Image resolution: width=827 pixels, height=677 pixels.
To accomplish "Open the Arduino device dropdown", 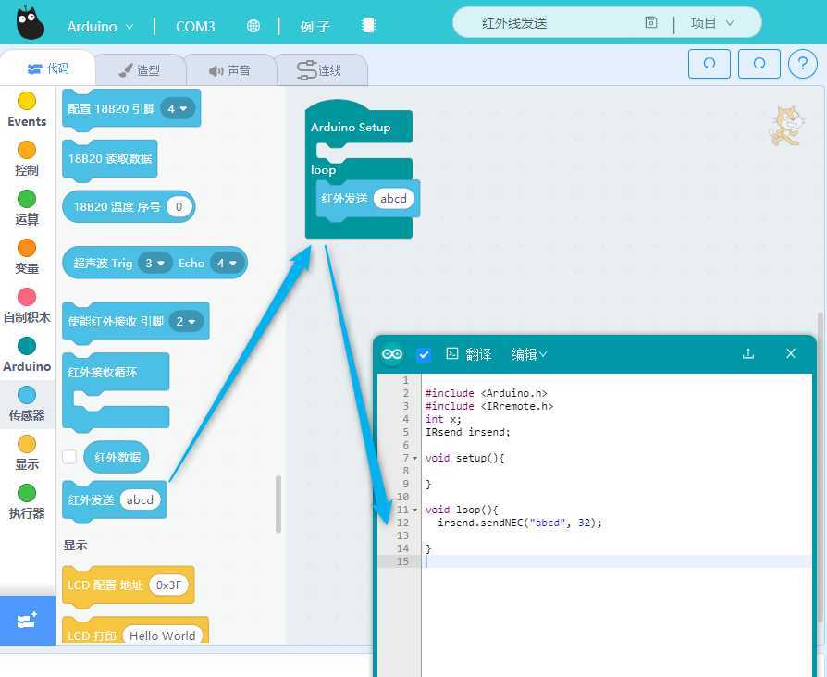I will point(101,27).
